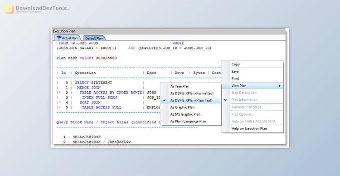This screenshot has width=340, height=176.
Task: Click the Actual Plan tab icon
Action: (59, 38)
